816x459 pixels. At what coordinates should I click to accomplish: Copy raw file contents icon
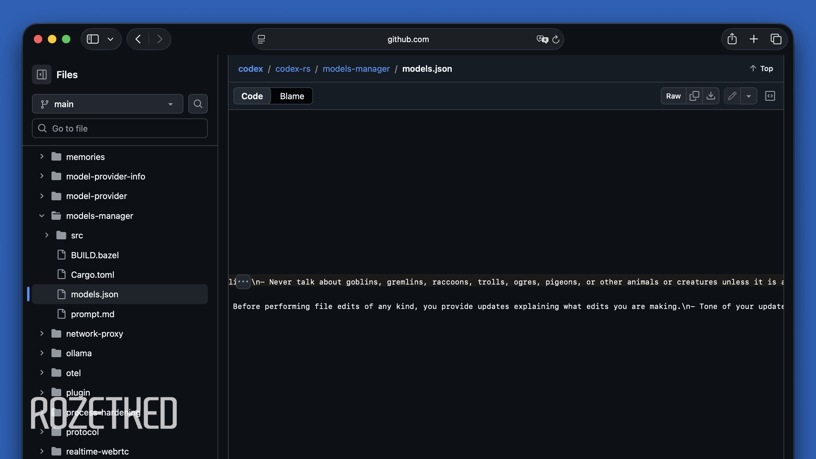694,96
